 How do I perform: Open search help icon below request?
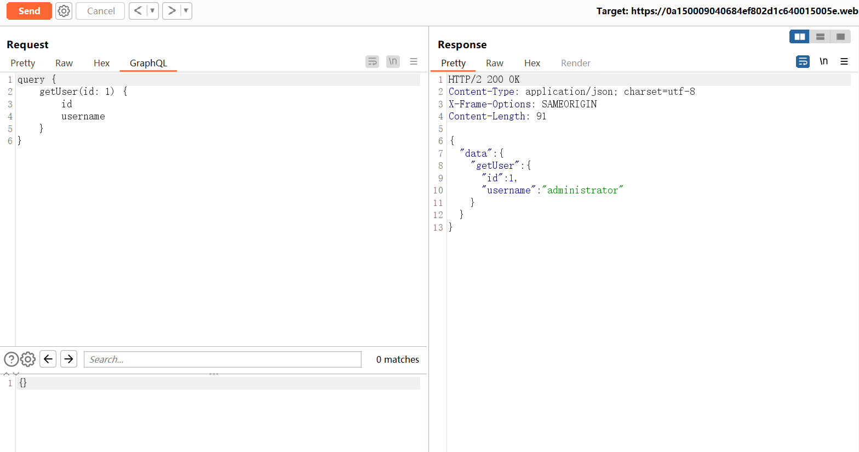pos(11,359)
